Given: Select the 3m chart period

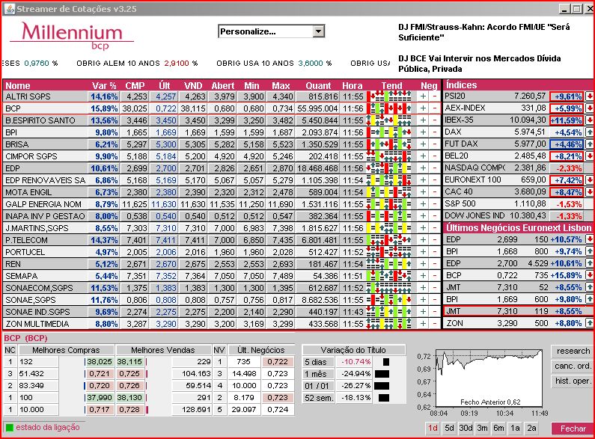Looking at the screenshot, I should pos(482,428).
